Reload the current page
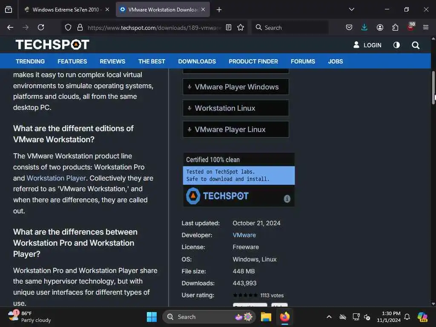This screenshot has width=436, height=327. click(x=41, y=27)
